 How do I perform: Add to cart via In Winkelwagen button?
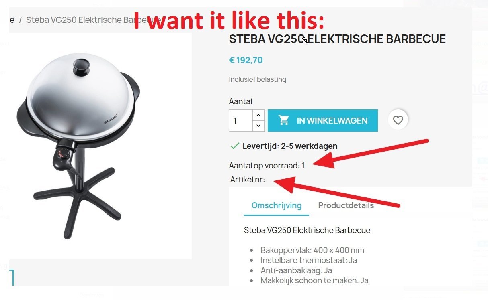(323, 120)
